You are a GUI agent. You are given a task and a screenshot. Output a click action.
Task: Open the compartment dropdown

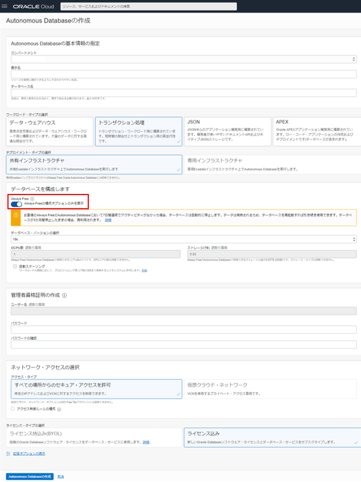pyautogui.click(x=183, y=59)
